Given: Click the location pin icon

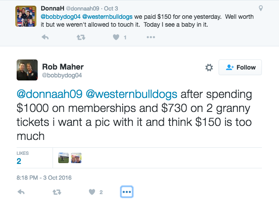Looking at the screenshot, I should tap(261, 8).
